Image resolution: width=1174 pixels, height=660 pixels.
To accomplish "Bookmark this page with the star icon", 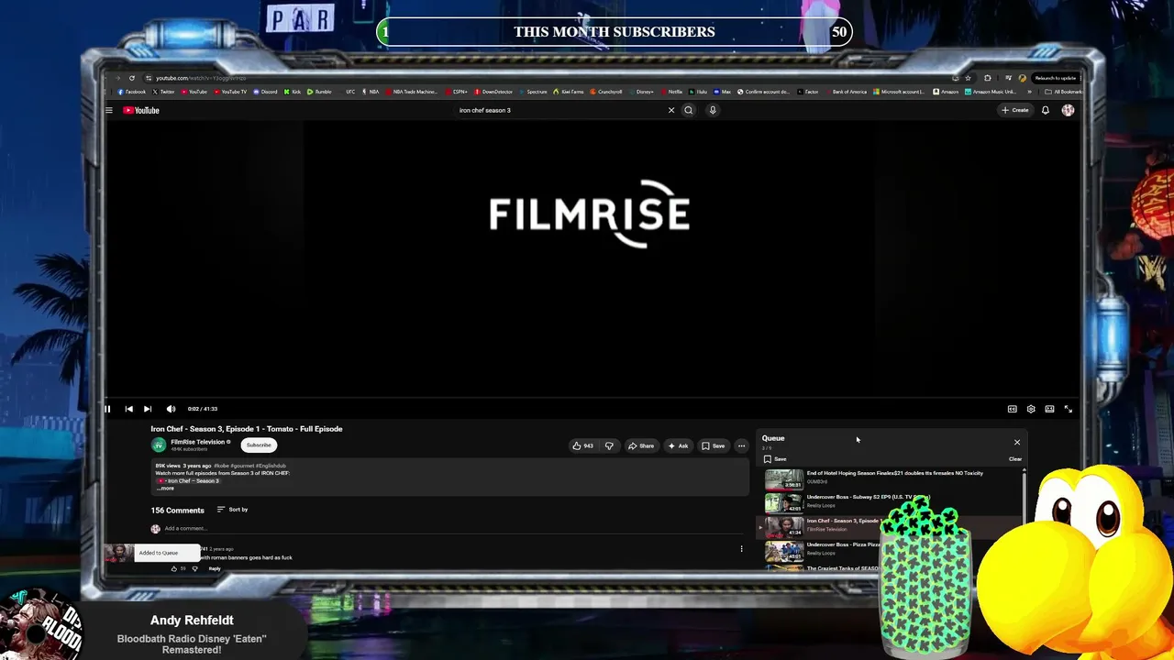I will [x=968, y=78].
